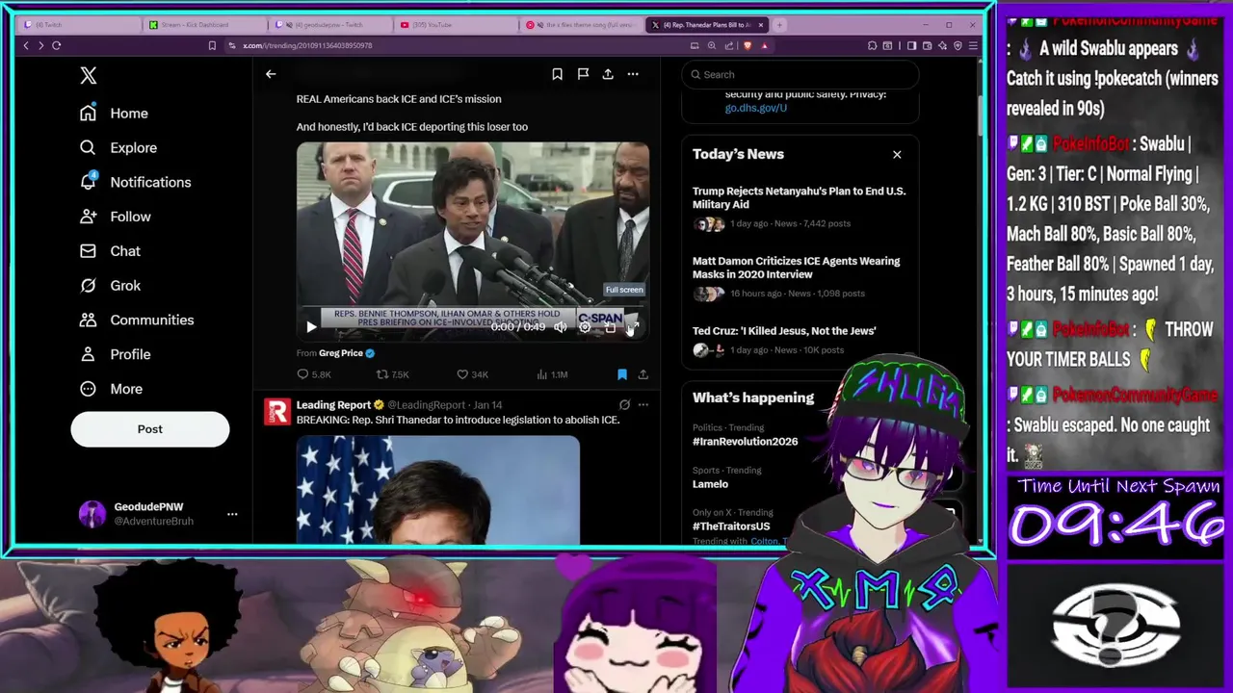The image size is (1233, 693).
Task: Open the Follow page
Action: click(x=116, y=217)
